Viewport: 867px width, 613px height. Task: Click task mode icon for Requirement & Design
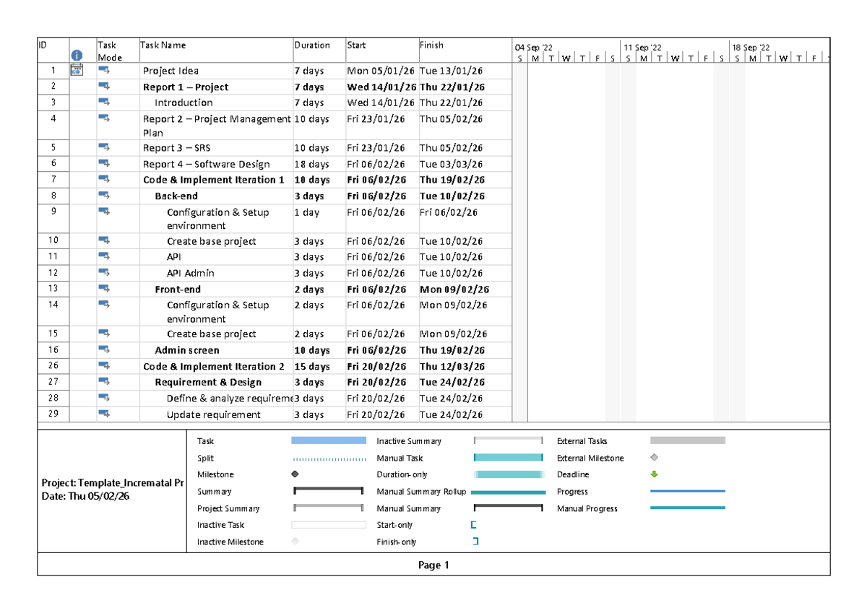(x=103, y=381)
